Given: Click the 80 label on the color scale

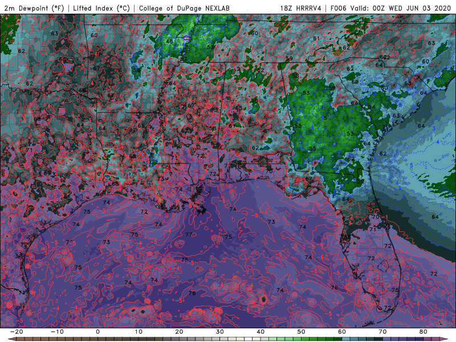Looking at the screenshot, I should pos(424,332).
